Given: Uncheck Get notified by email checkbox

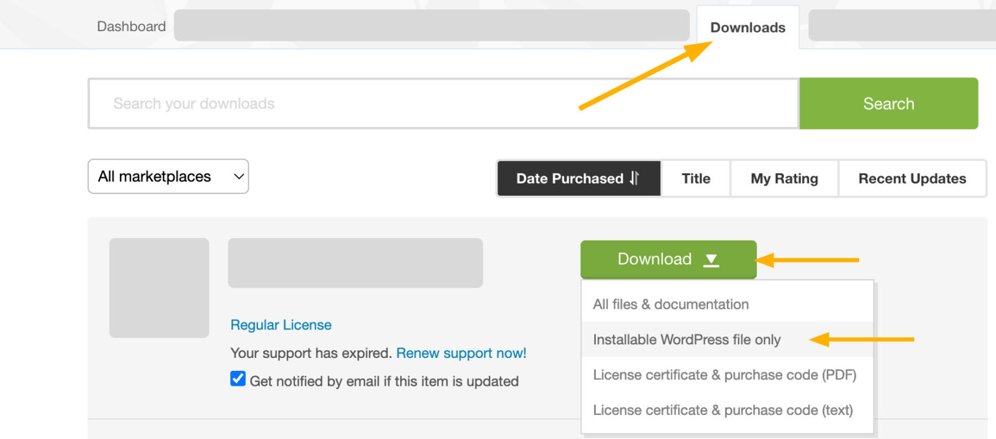Looking at the screenshot, I should (x=238, y=379).
